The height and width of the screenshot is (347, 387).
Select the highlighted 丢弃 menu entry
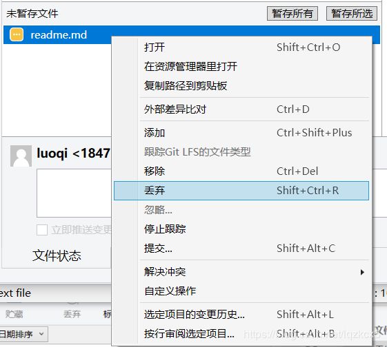click(241, 191)
